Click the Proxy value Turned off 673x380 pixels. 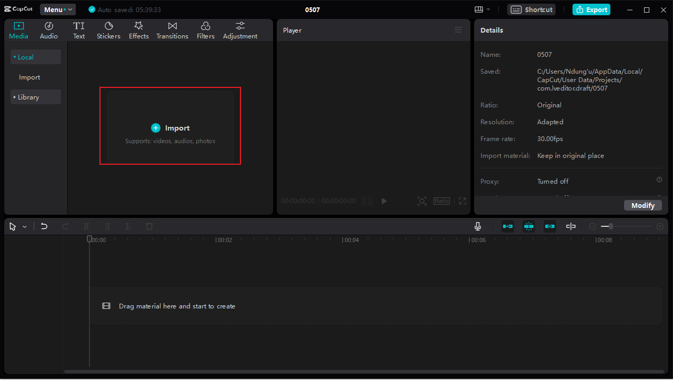[553, 181]
